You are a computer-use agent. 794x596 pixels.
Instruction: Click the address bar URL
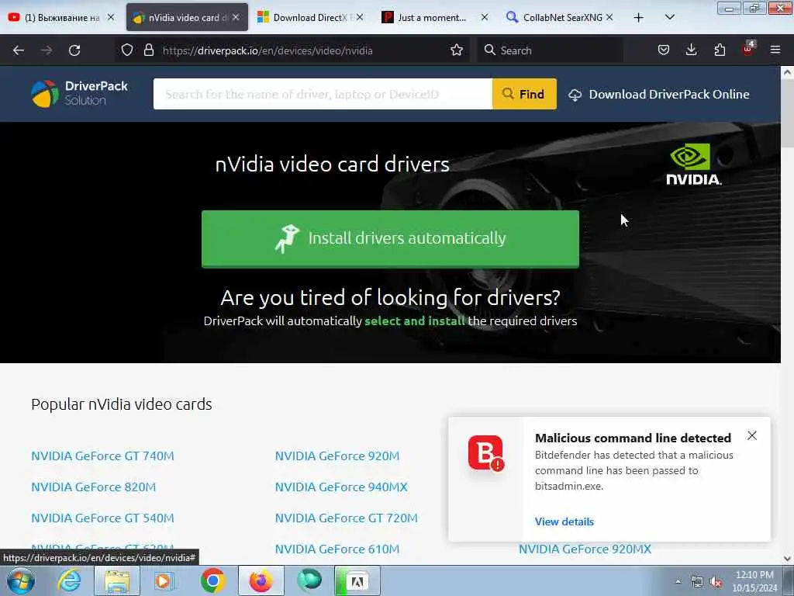coord(268,50)
